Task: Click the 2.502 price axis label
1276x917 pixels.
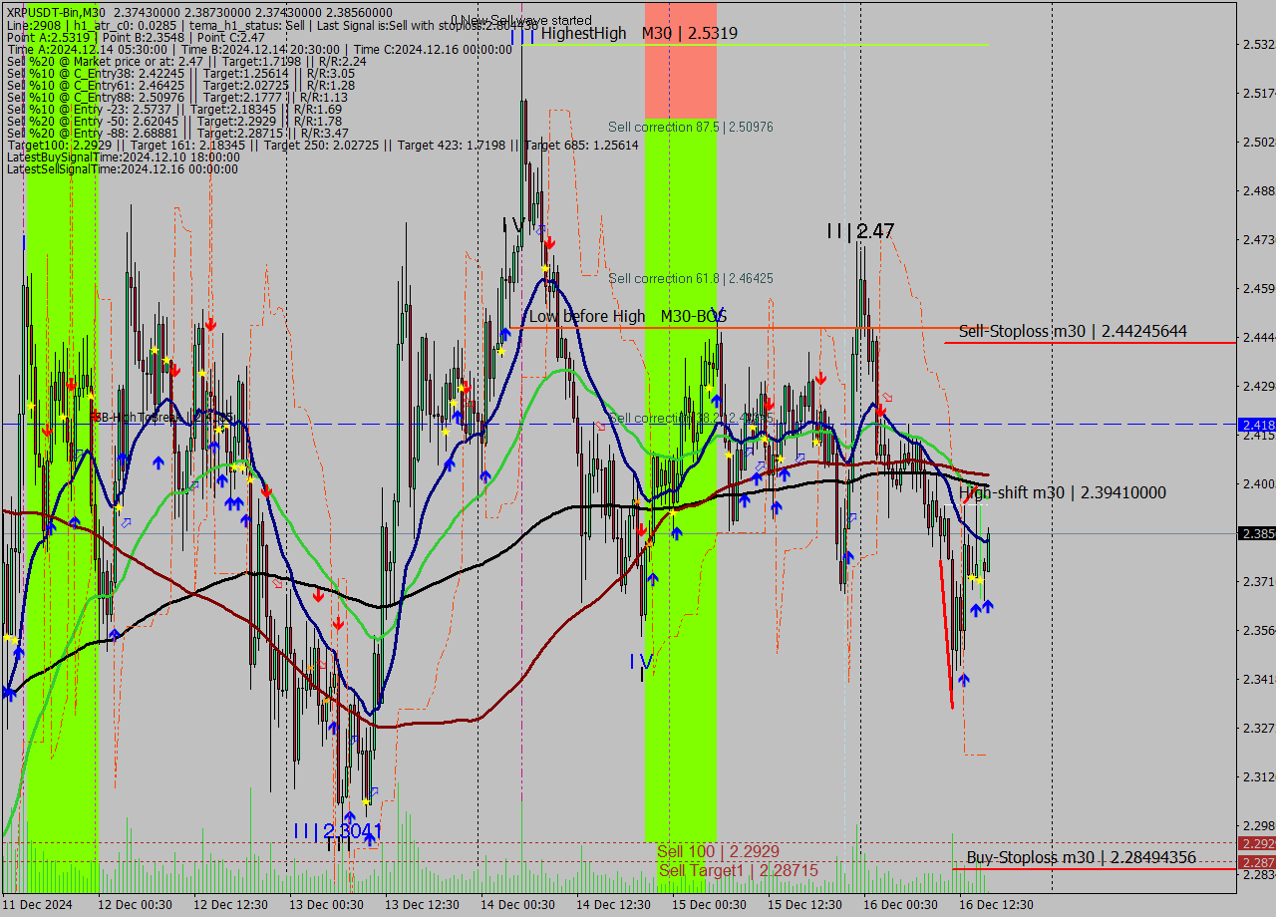Action: coord(1258,143)
